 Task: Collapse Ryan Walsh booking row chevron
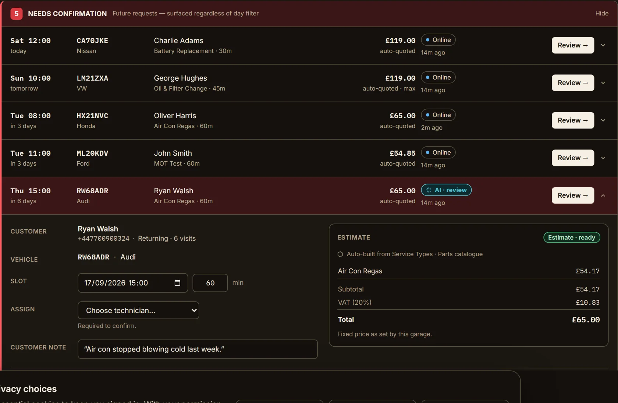point(603,195)
